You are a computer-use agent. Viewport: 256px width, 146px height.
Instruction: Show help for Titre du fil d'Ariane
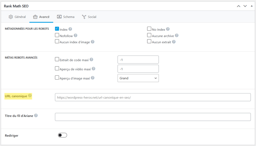click(x=36, y=115)
